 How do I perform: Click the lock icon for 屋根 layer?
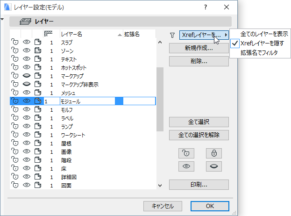pos(15,144)
